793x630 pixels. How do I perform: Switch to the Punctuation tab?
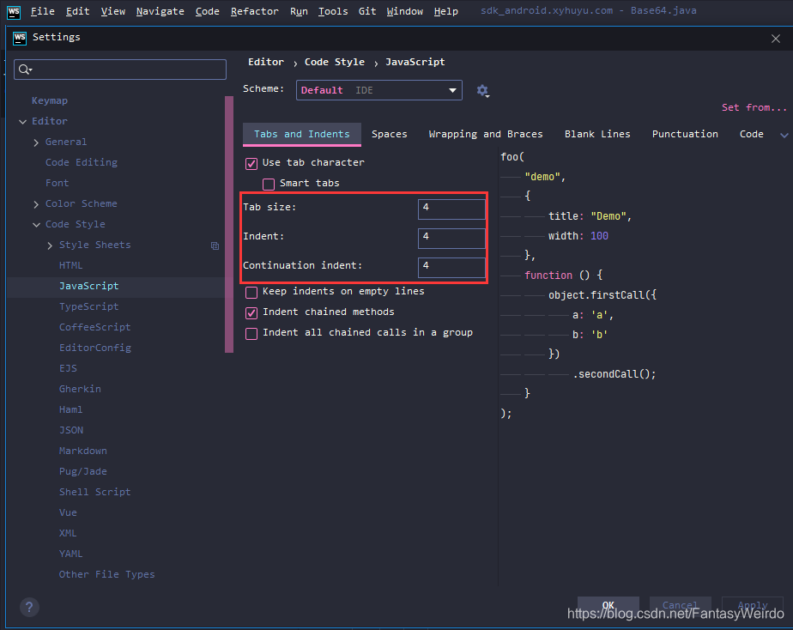(x=685, y=134)
